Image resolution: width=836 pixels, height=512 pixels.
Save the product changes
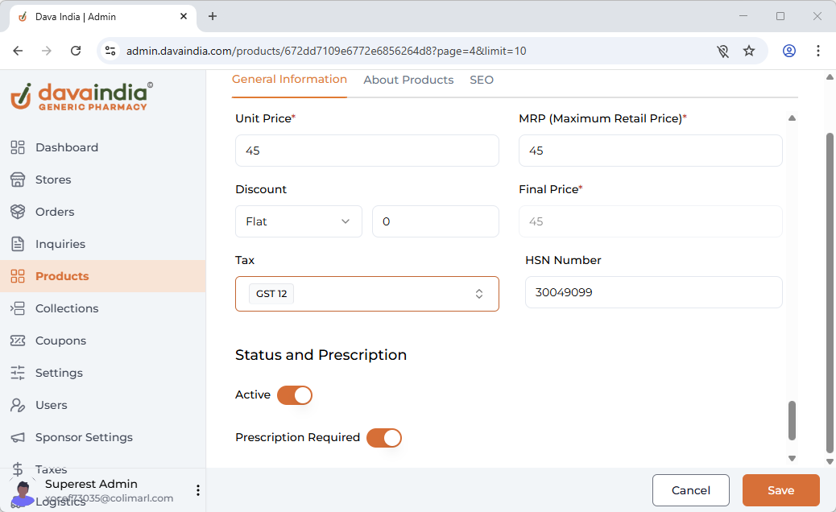[x=780, y=490]
